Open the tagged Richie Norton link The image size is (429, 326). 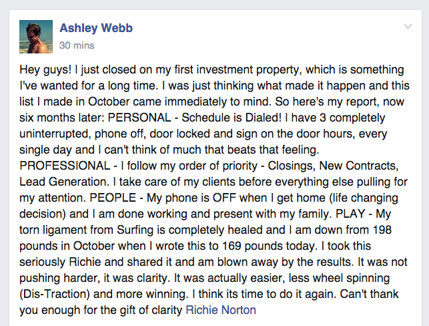pos(221,310)
